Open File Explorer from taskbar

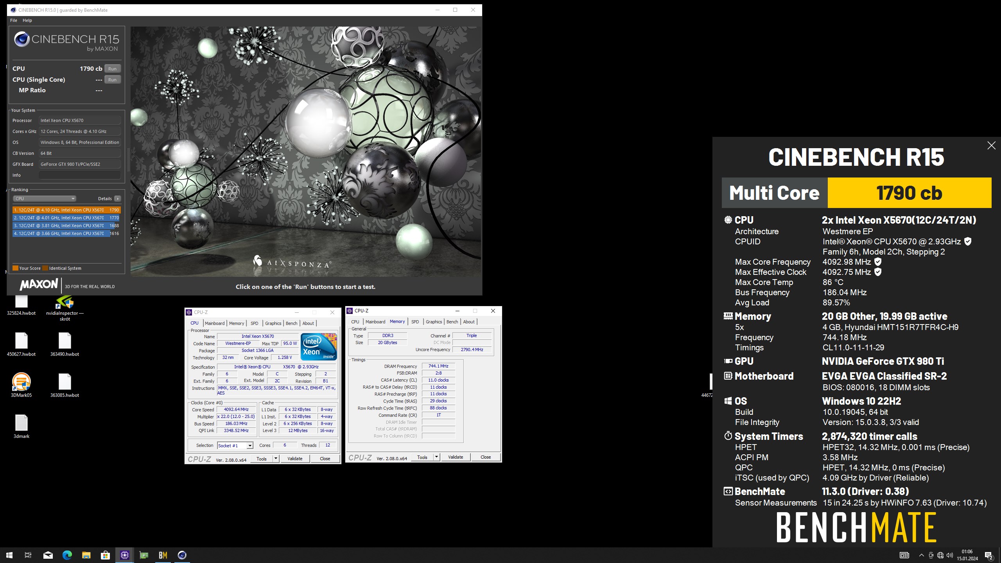86,555
